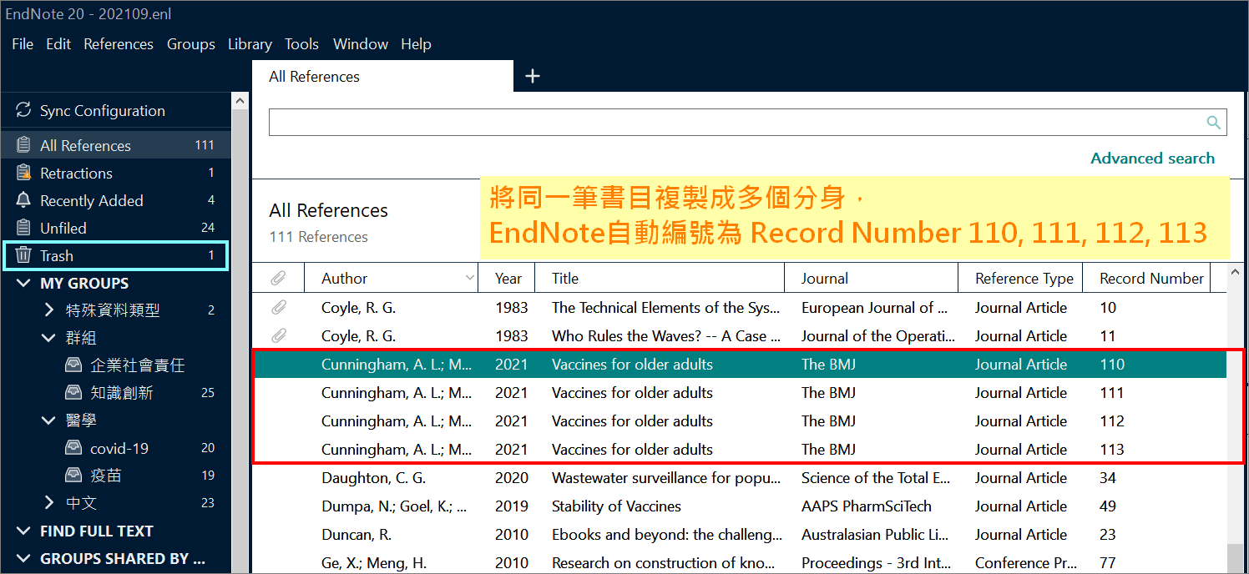Click the Unfiled clipboard icon
Screen dimensions: 1249x574
click(23, 228)
